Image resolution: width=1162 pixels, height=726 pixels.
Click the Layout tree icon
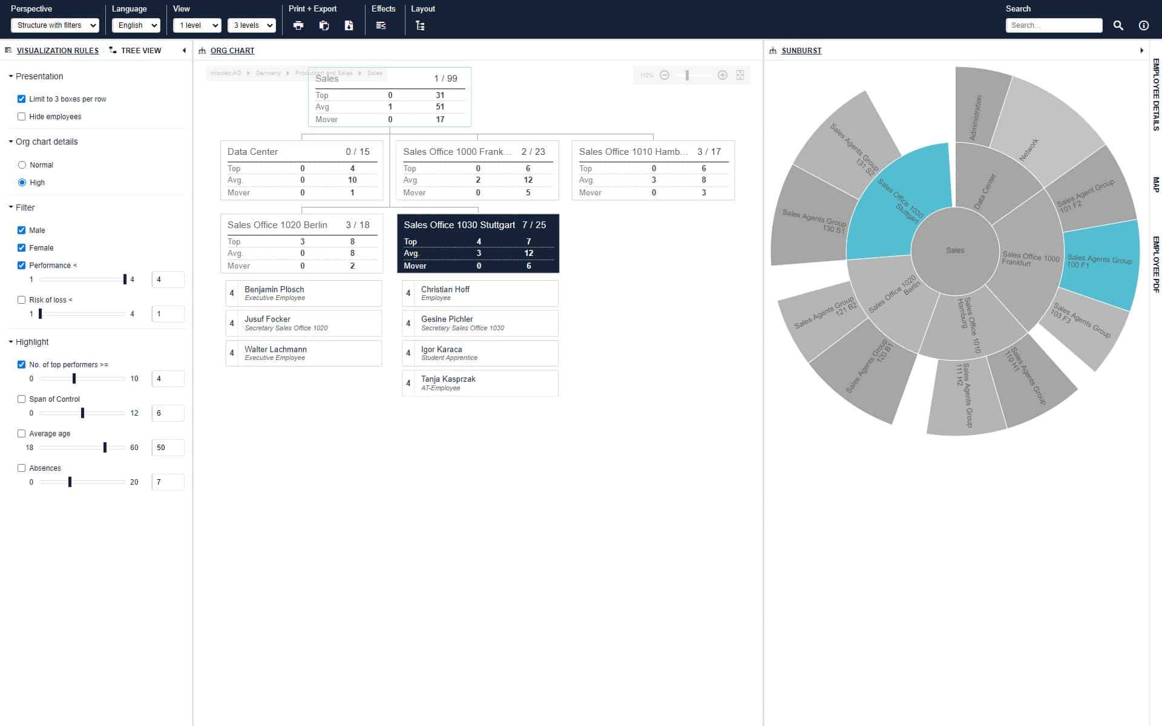[x=420, y=25]
